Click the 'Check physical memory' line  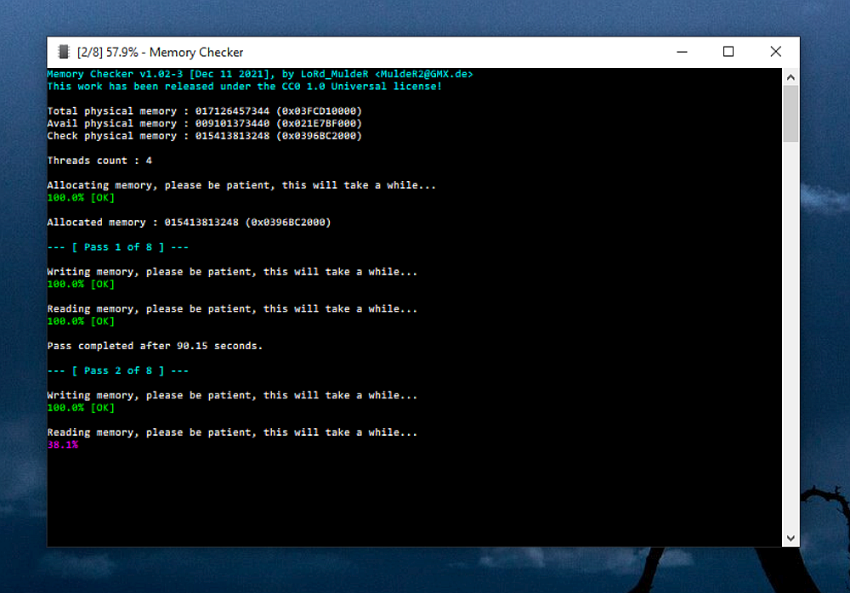click(x=204, y=136)
